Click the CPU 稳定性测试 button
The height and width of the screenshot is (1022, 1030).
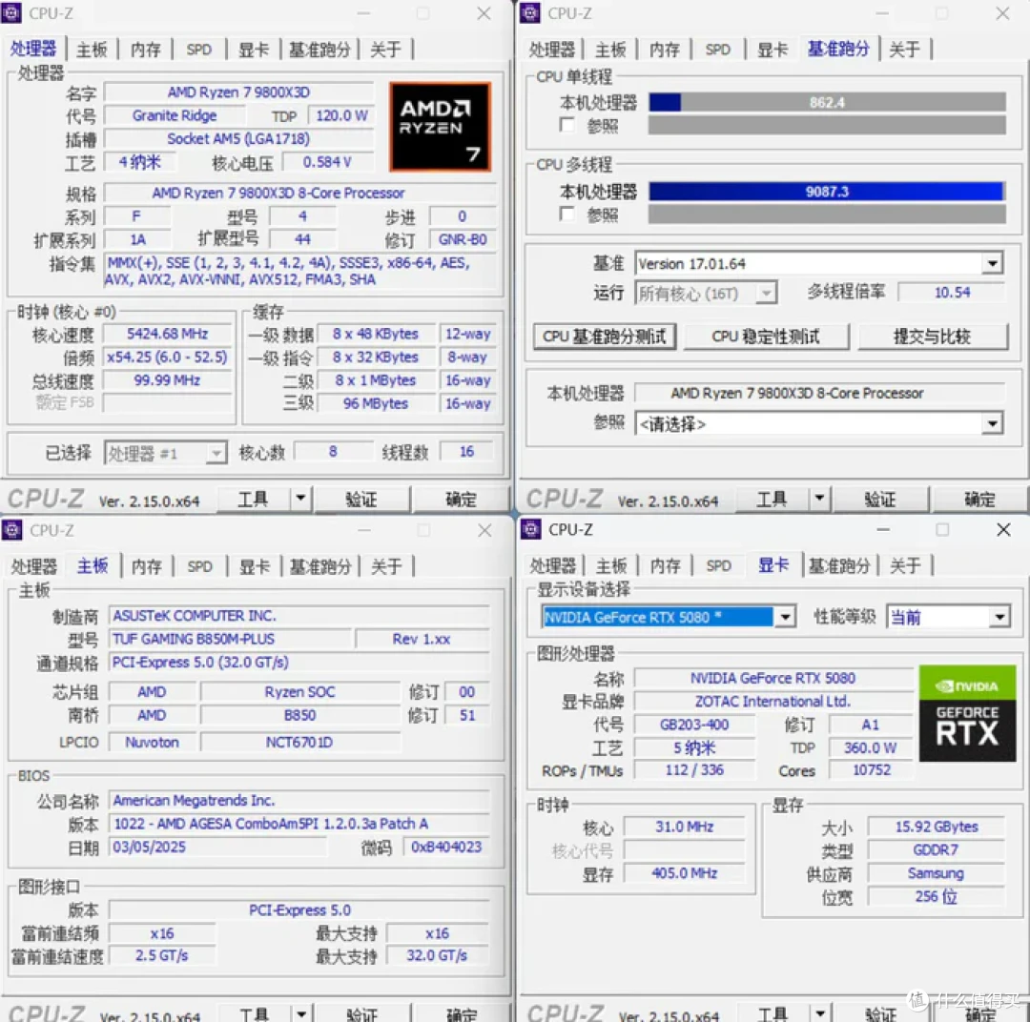(x=766, y=337)
